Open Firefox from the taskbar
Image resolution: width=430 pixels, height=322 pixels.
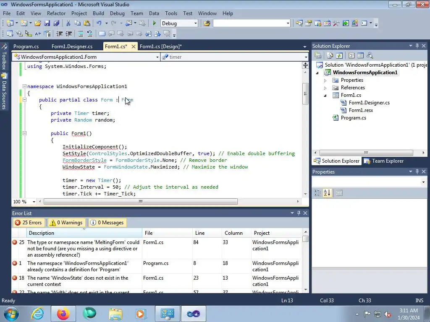pyautogui.click(x=63, y=314)
